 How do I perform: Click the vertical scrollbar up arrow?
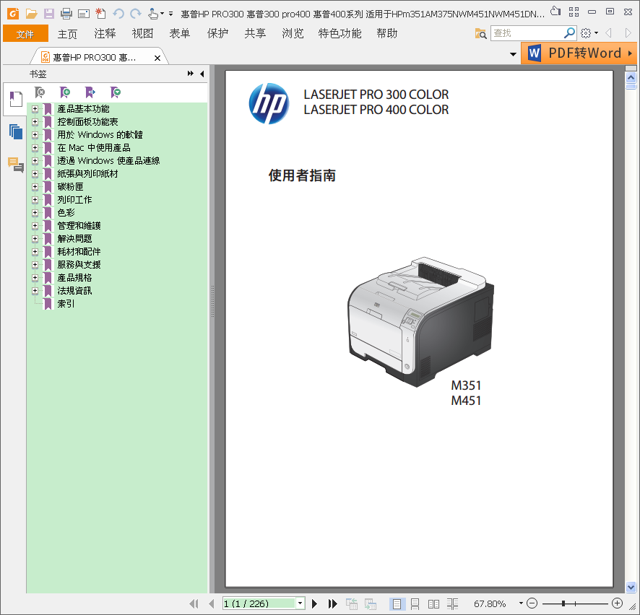click(x=631, y=77)
